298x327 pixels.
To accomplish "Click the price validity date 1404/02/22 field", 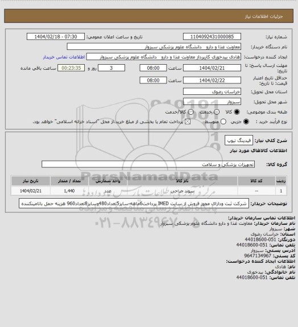I will [212, 80].
